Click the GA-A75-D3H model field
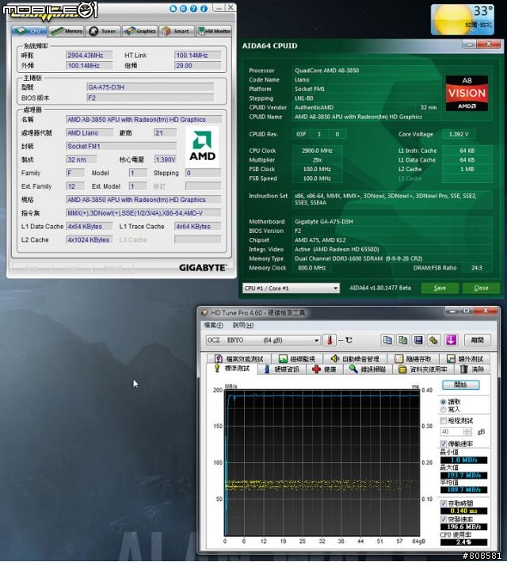This screenshot has width=507, height=562. pos(151,87)
